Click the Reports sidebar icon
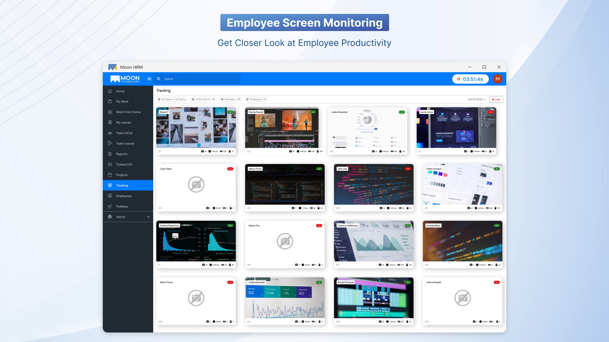Image resolution: width=609 pixels, height=342 pixels. click(x=110, y=154)
